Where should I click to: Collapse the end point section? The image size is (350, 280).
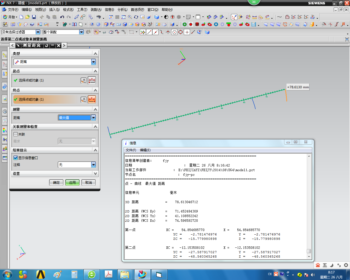pyautogui.click(x=95, y=90)
